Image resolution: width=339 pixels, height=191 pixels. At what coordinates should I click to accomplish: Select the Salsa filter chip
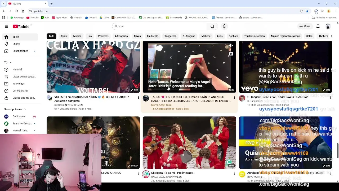click(309, 36)
